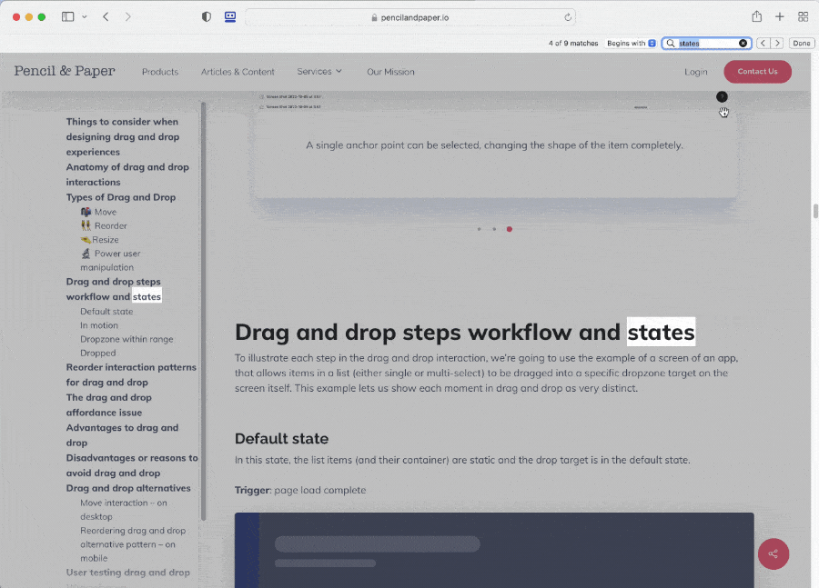Open the sidebar options chevron next to sidebar icon

coord(83,16)
